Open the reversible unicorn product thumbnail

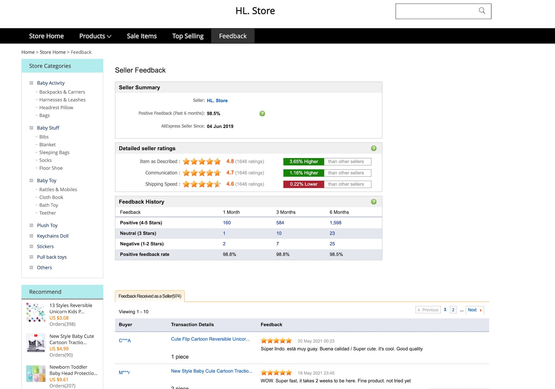[36, 312]
